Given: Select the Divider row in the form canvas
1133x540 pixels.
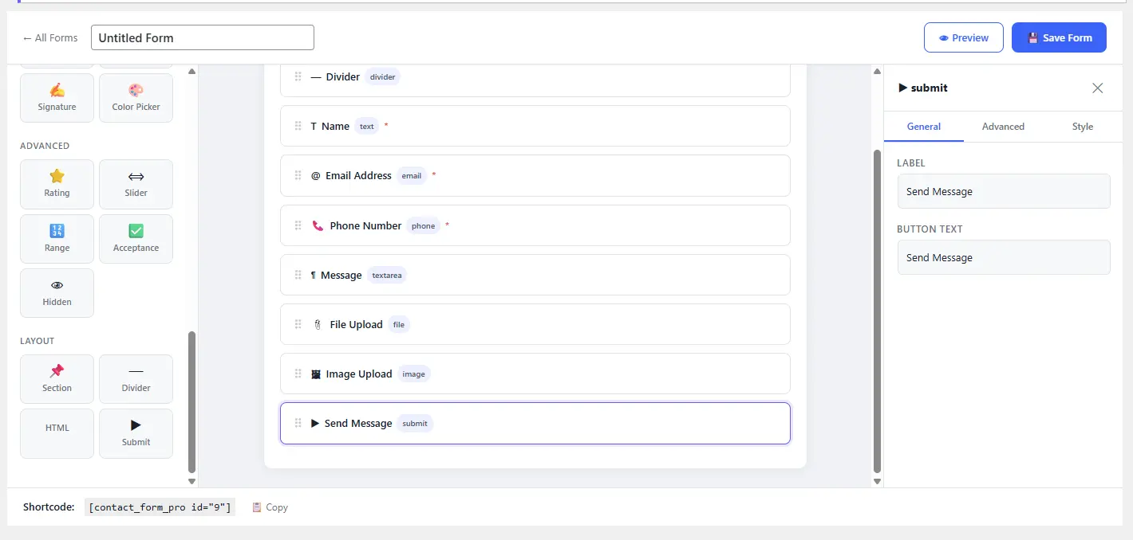Looking at the screenshot, I should point(535,80).
